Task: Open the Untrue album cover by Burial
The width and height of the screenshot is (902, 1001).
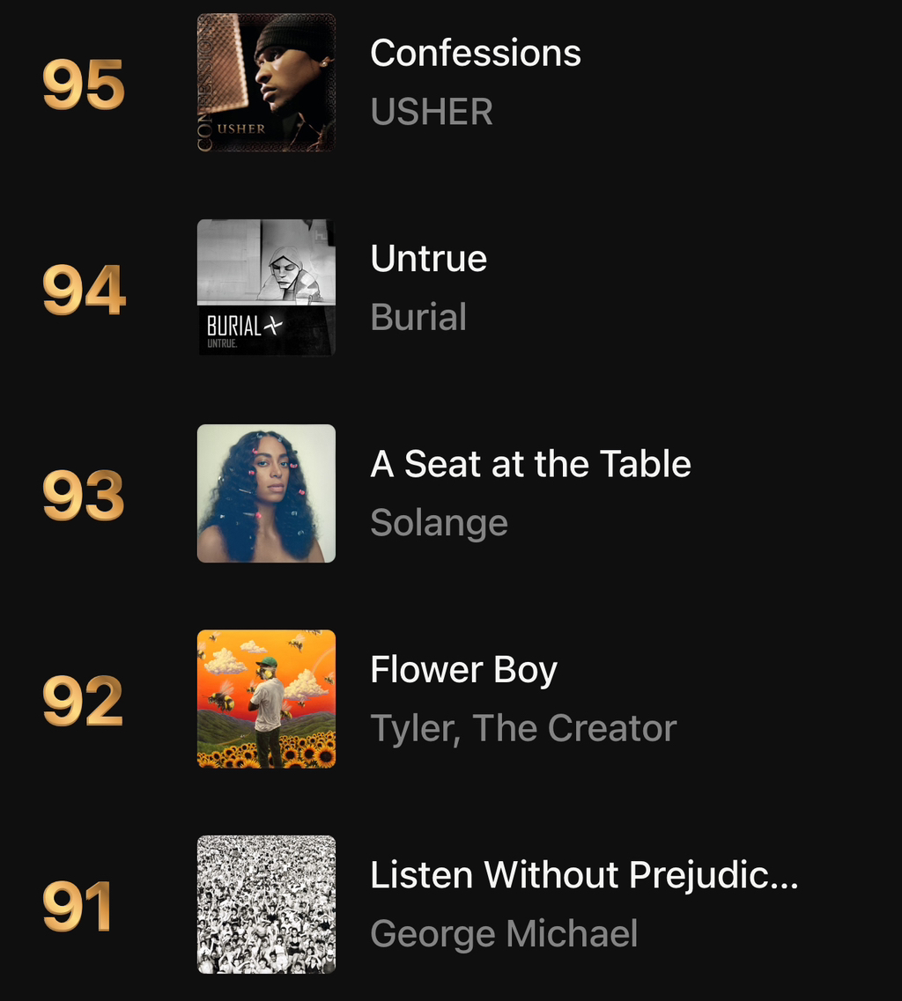Action: (266, 287)
